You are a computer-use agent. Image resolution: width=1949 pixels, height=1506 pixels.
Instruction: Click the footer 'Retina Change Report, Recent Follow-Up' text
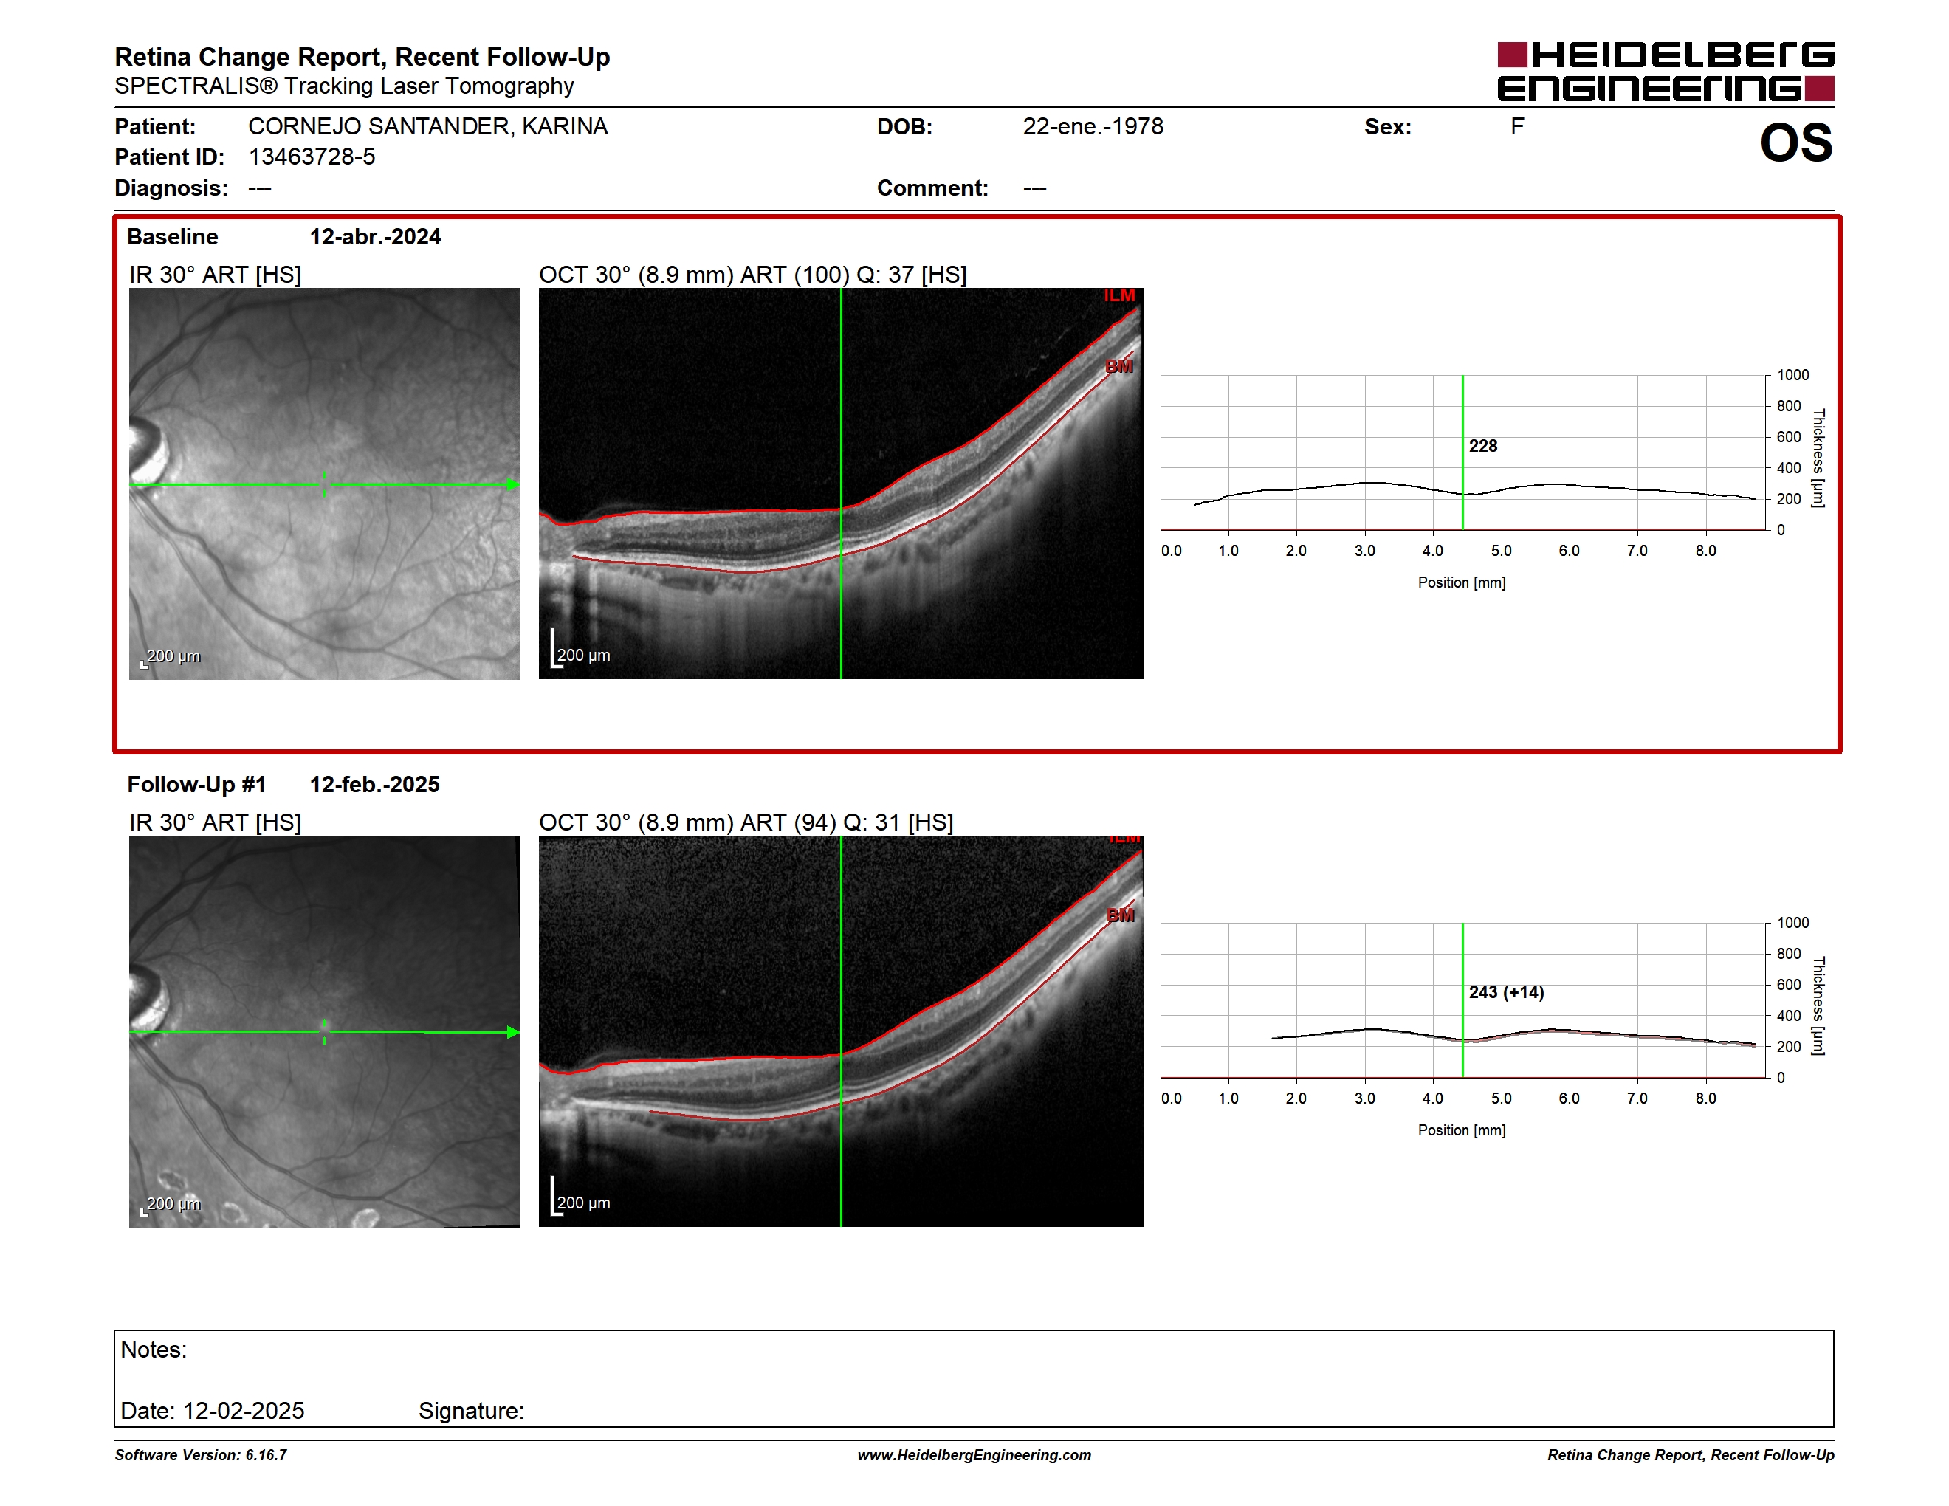pyautogui.click(x=1691, y=1455)
